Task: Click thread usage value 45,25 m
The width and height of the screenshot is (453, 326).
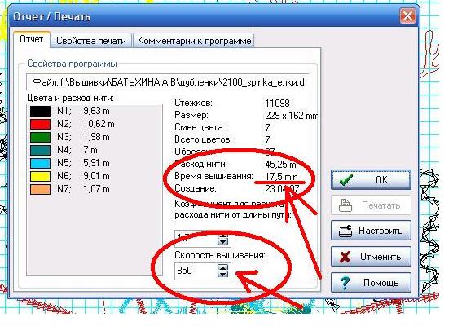Action: tap(280, 165)
